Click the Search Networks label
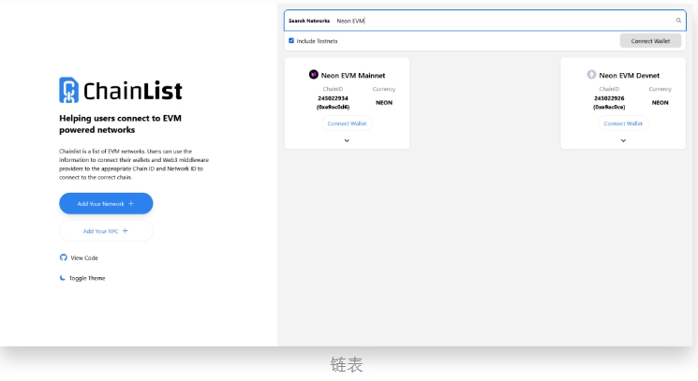 [x=309, y=21]
